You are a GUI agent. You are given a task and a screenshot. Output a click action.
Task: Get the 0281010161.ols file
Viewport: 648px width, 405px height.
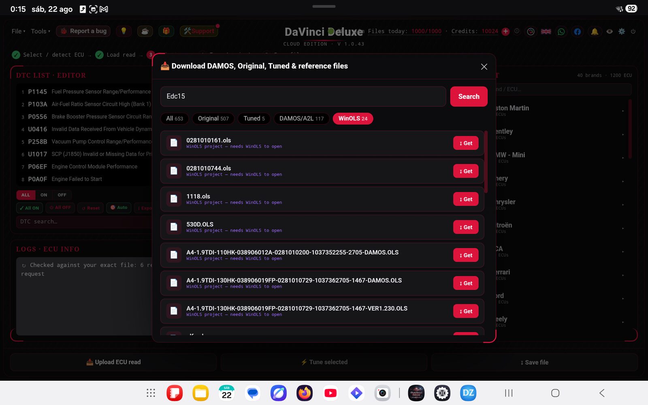[466, 143]
